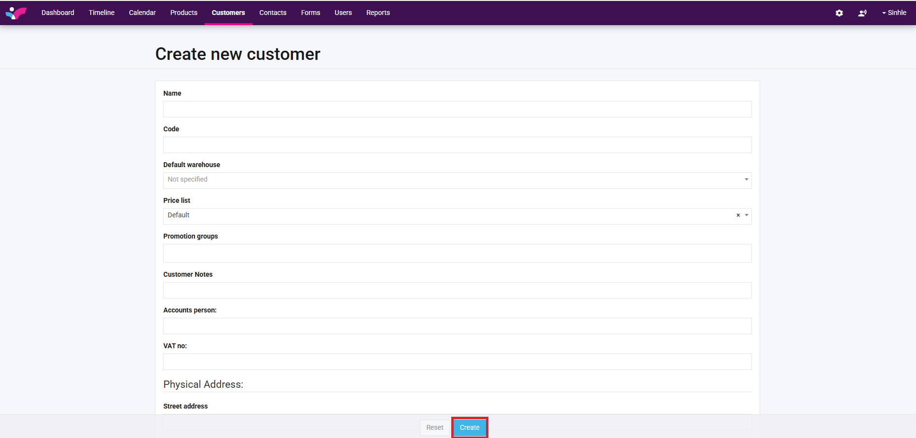
Task: Focus the VAT no field
Action: pos(457,362)
